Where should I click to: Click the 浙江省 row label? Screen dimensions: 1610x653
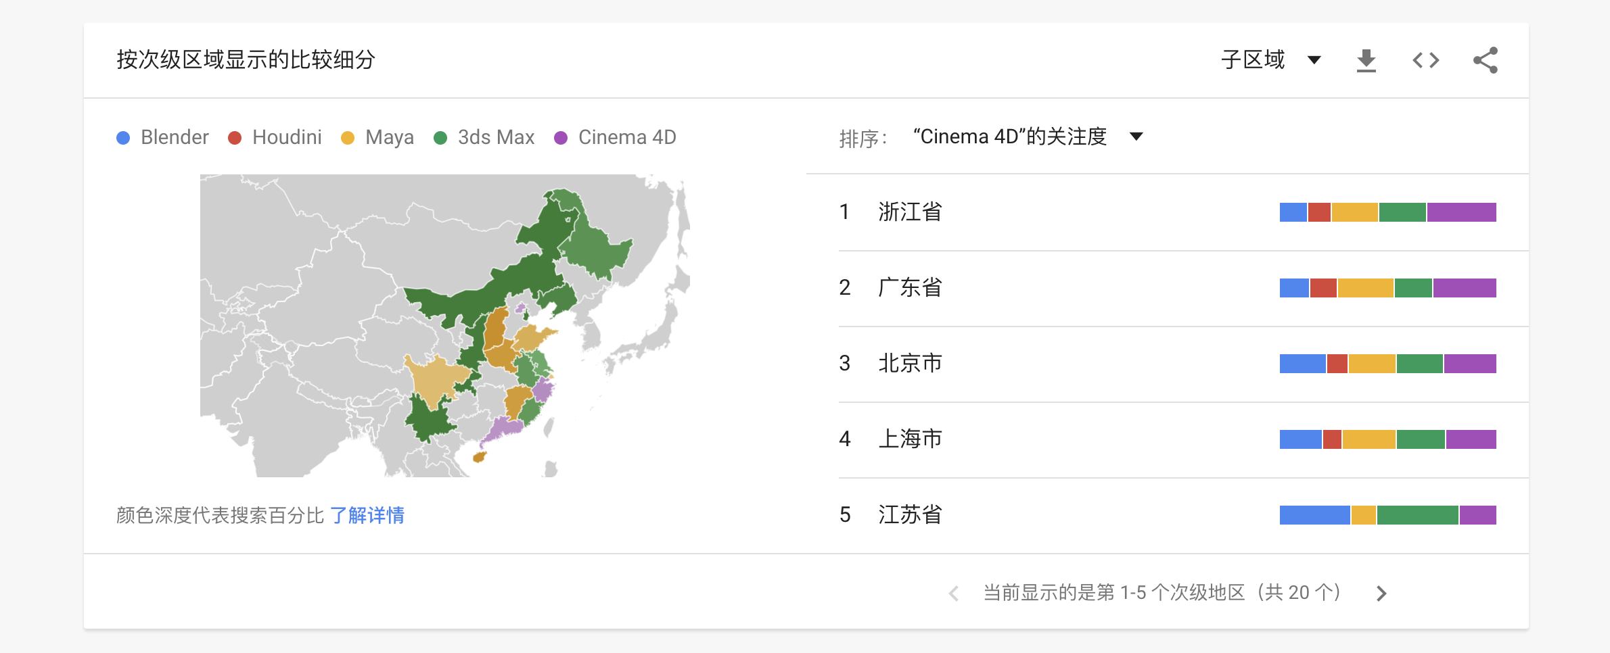(910, 212)
